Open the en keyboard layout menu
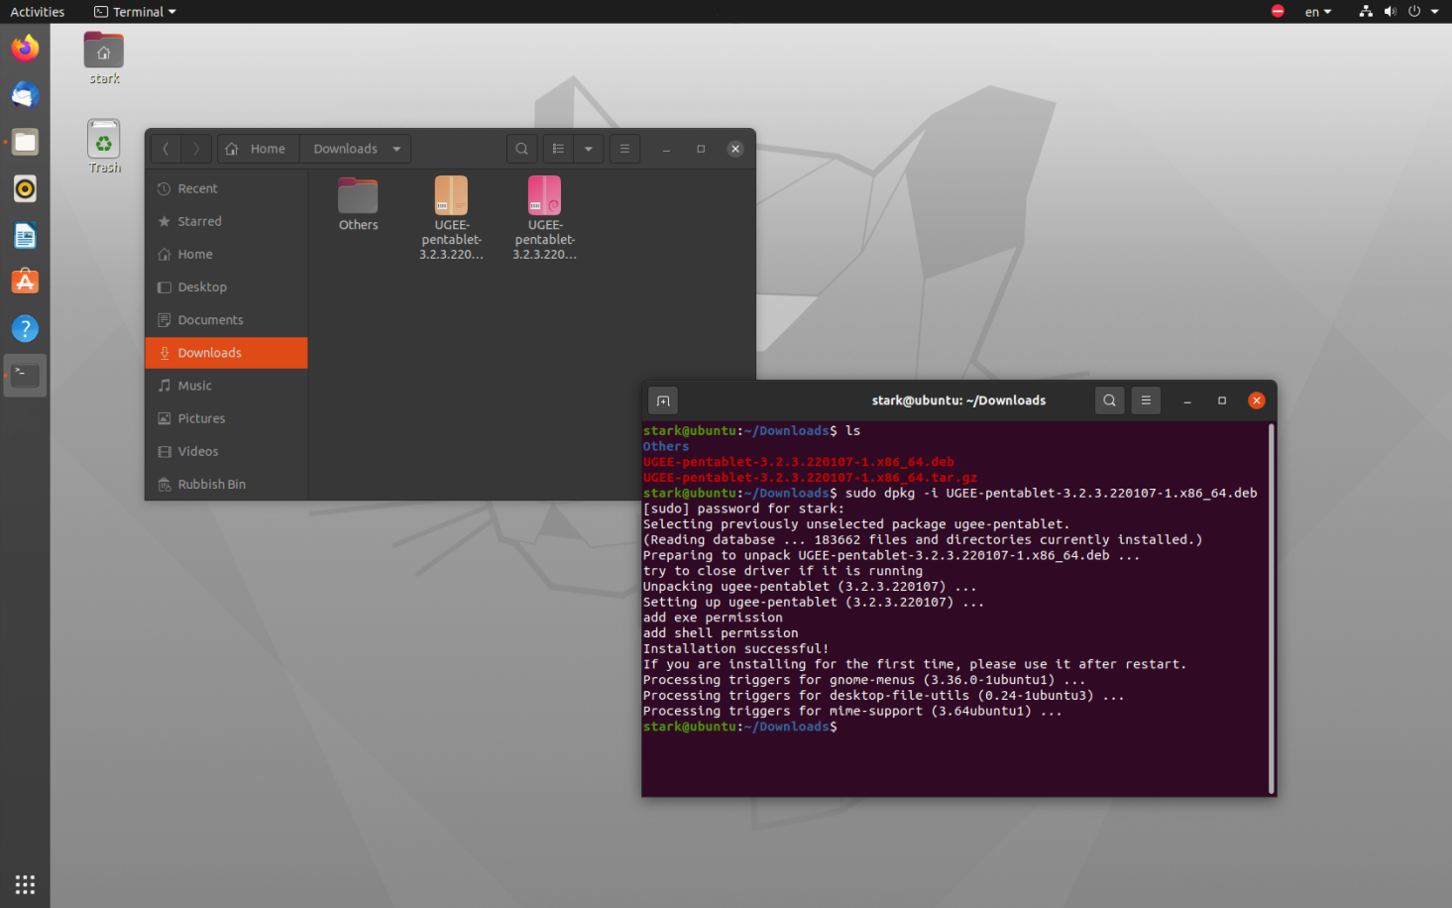The height and width of the screenshot is (908, 1452). (1317, 12)
